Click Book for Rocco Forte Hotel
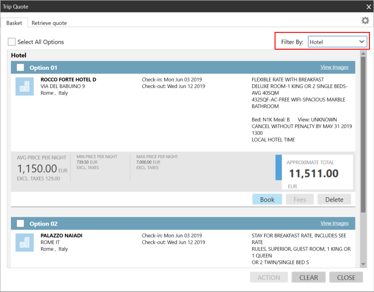Screen dimensions: 374x292 (267, 200)
